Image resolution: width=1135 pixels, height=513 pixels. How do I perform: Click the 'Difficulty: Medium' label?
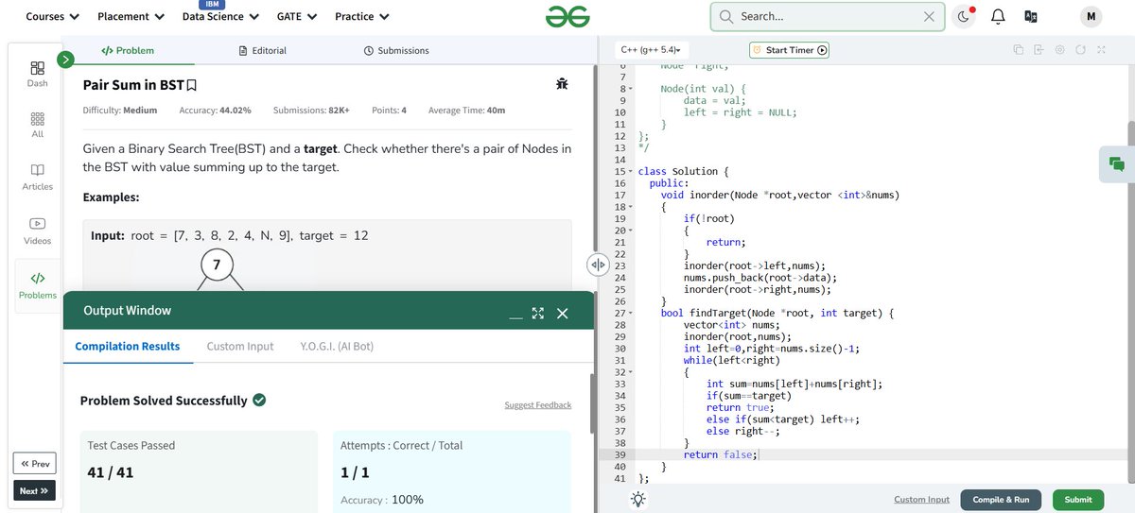[x=120, y=111]
